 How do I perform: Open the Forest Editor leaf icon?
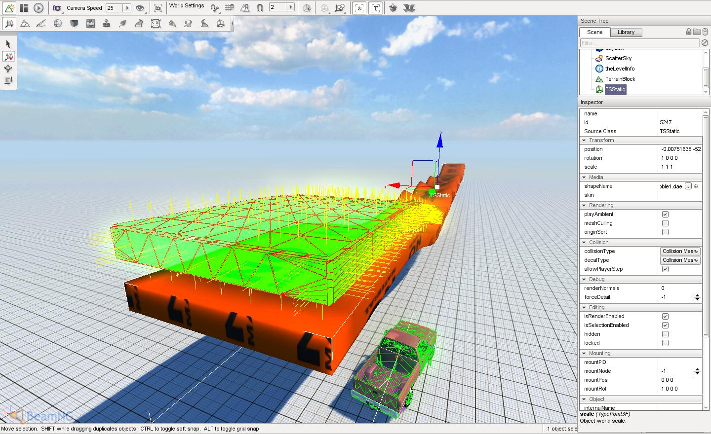point(123,23)
